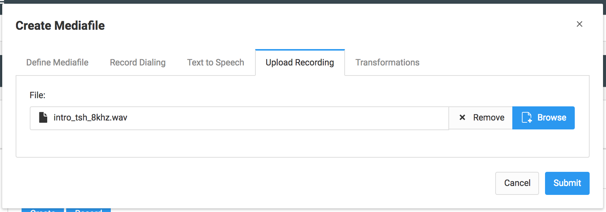This screenshot has width=606, height=212.
Task: Click the intro_tsh_8khz.wav file name field
Action: 239,118
